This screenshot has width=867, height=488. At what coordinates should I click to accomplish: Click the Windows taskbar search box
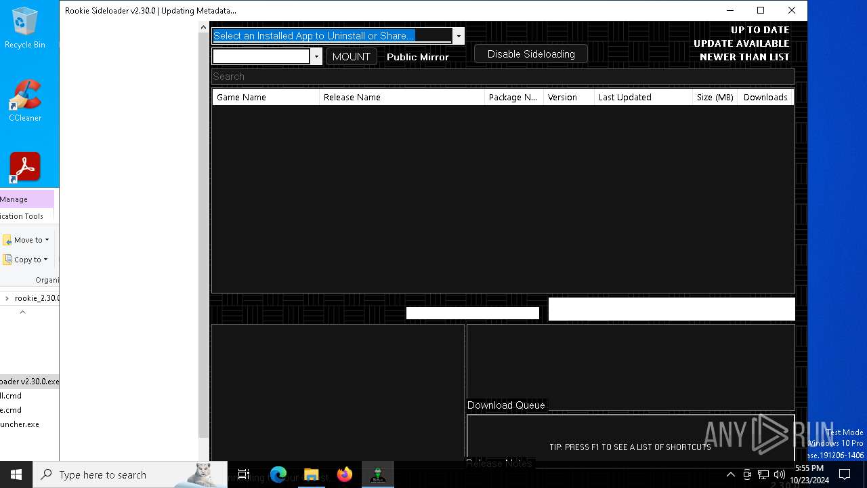click(129, 474)
